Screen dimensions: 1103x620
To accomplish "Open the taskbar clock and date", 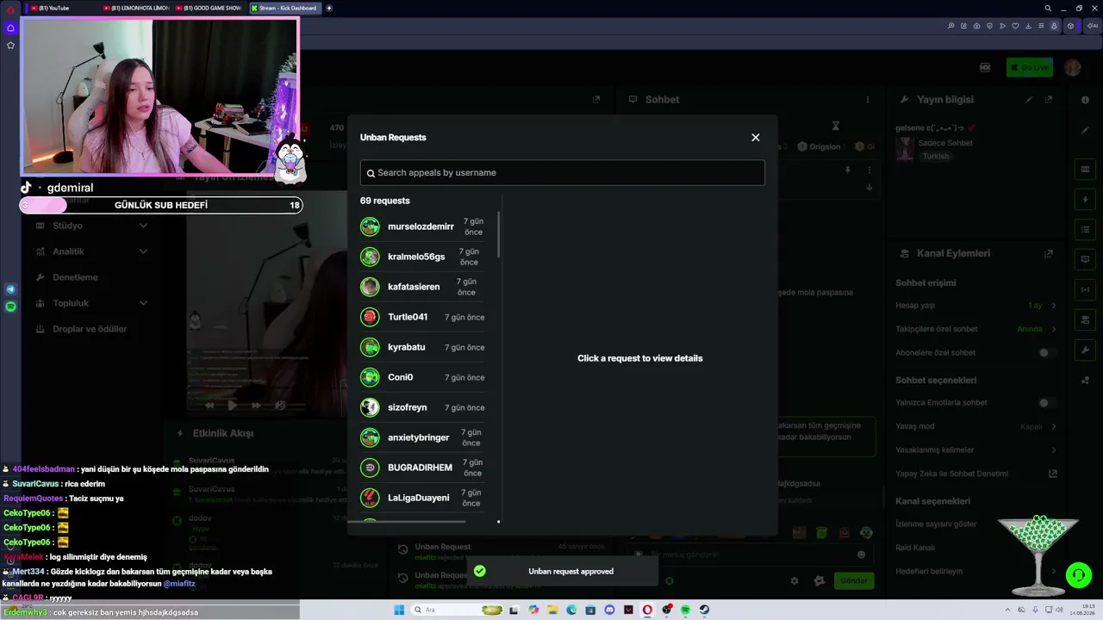I will pyautogui.click(x=1083, y=610).
